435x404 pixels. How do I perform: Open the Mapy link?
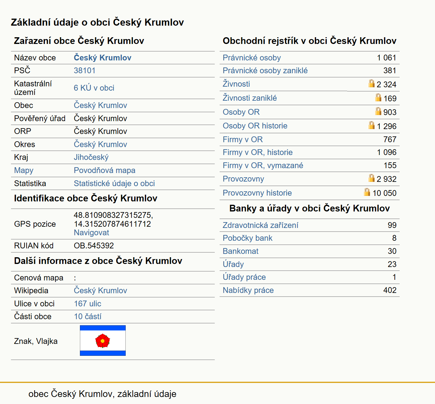coord(24,170)
